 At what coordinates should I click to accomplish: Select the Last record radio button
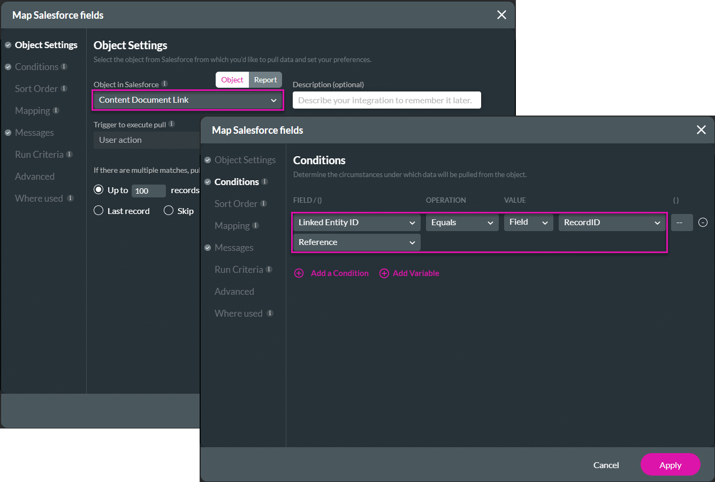coord(98,211)
